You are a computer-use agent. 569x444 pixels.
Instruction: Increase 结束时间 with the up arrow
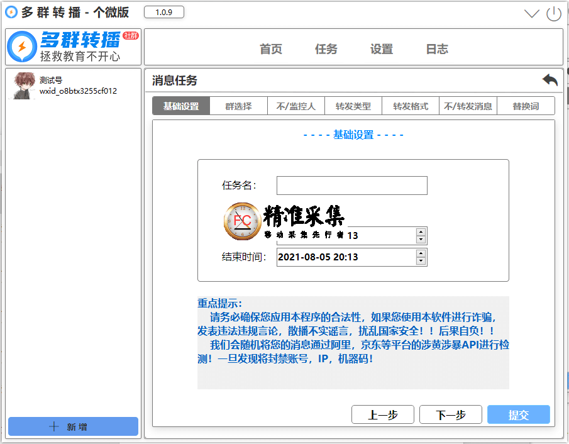421,253
